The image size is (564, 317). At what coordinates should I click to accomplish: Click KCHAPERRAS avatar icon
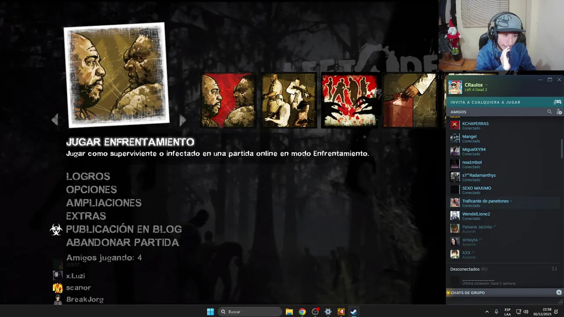[455, 125]
